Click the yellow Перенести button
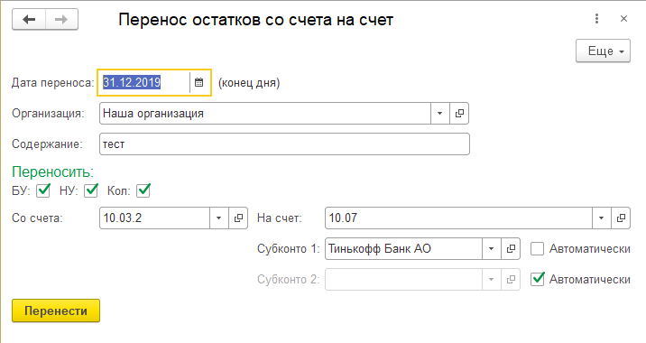The width and height of the screenshot is (646, 343). (x=56, y=311)
